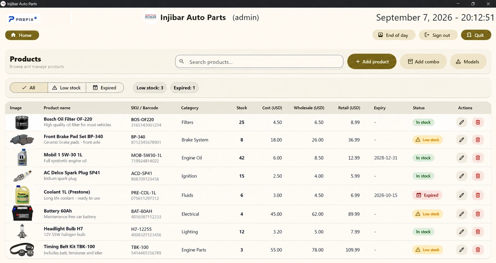Viewport: 496px width, 263px height.
Task: Edit the Mobil 1 5W-30 1L row
Action: [462, 158]
